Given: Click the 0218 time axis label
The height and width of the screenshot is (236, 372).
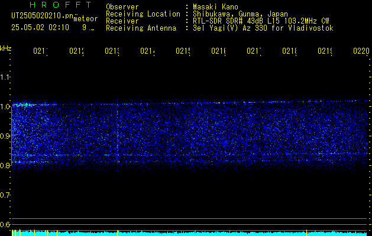Looking at the screenshot, I should point(289,51).
